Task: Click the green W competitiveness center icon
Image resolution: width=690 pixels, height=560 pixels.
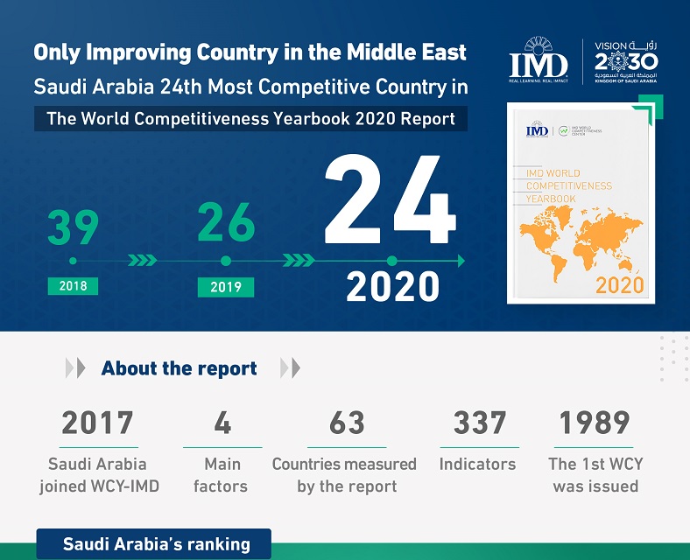Action: 564,130
